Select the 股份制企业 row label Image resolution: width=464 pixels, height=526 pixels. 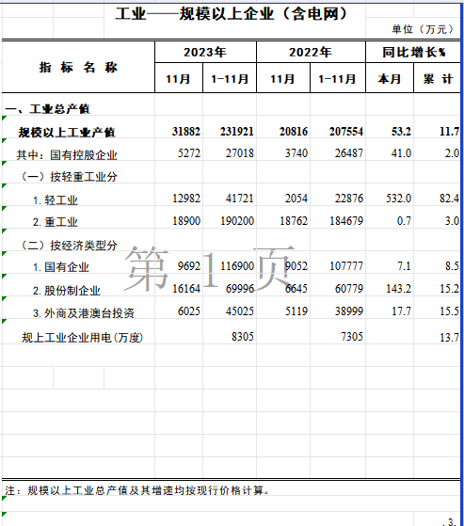[67, 290]
